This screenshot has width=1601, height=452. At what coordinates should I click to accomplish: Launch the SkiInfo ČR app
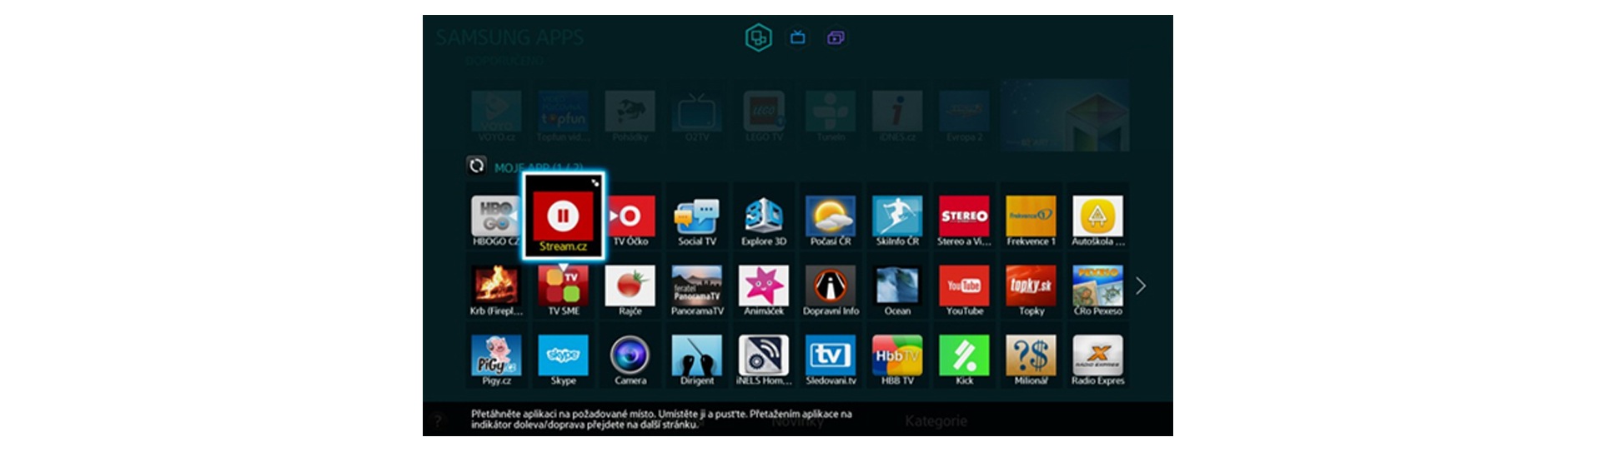(897, 221)
